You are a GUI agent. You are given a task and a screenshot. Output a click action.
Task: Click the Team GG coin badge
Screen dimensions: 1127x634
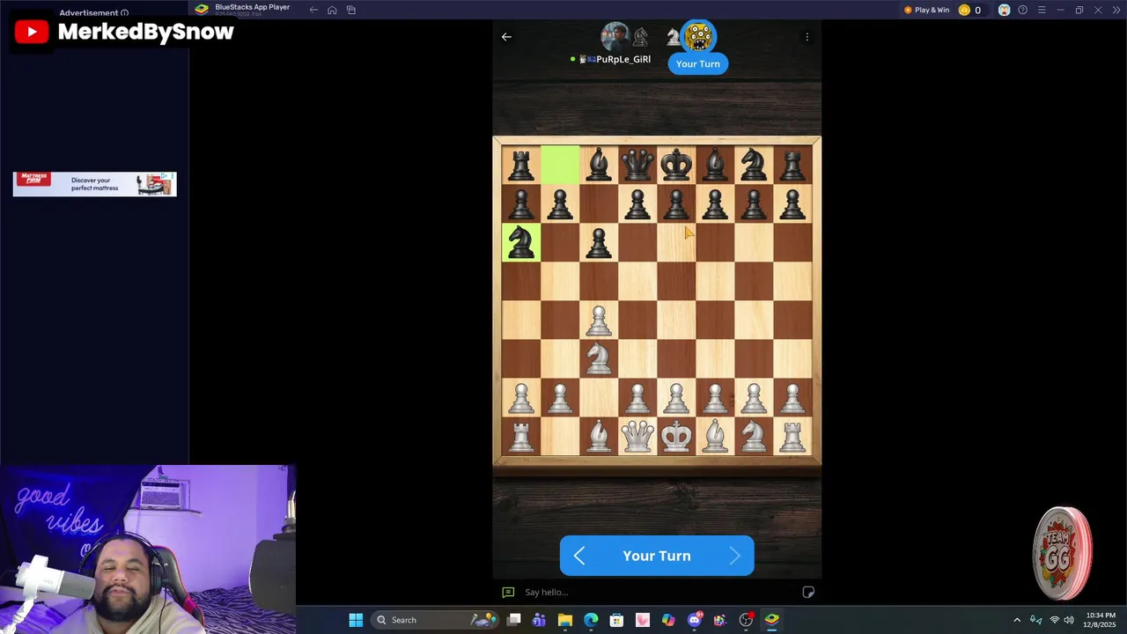1064,554
